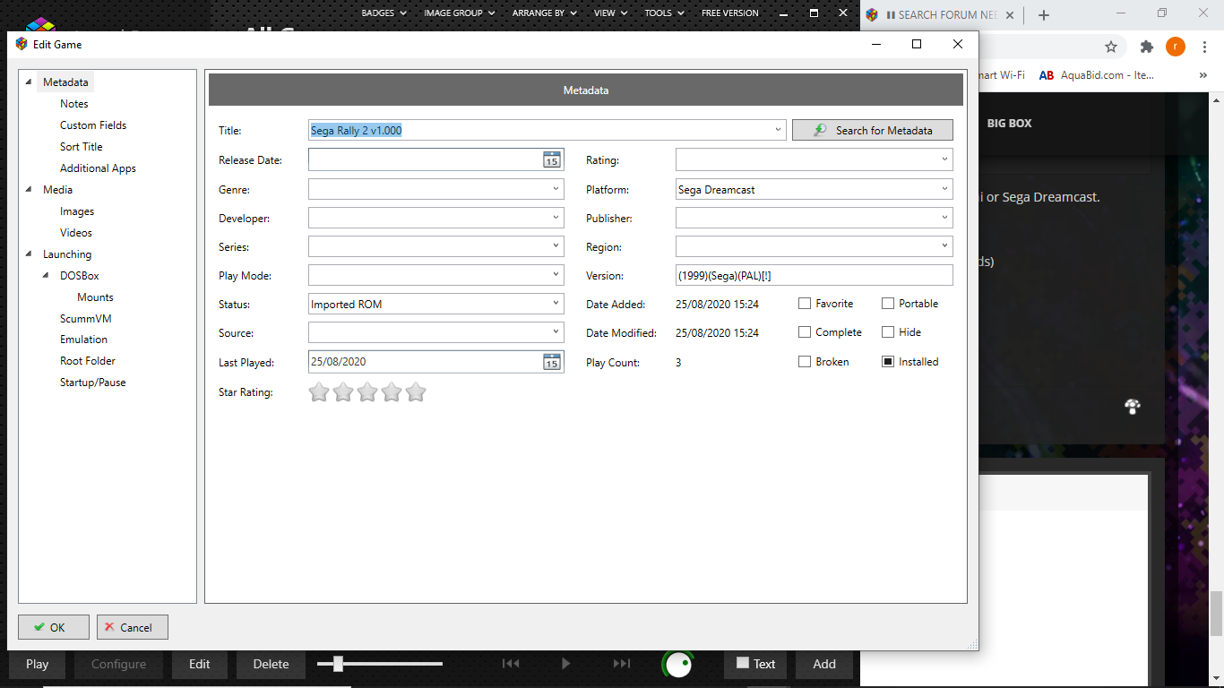
Task: Open Chrome extensions puzzle icon
Action: pos(1146,47)
